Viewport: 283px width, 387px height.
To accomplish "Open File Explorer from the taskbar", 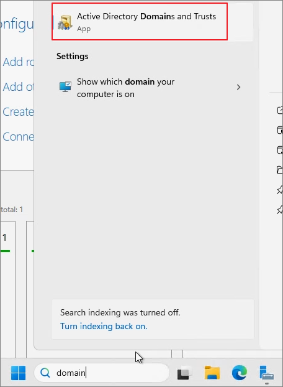I will [x=212, y=373].
